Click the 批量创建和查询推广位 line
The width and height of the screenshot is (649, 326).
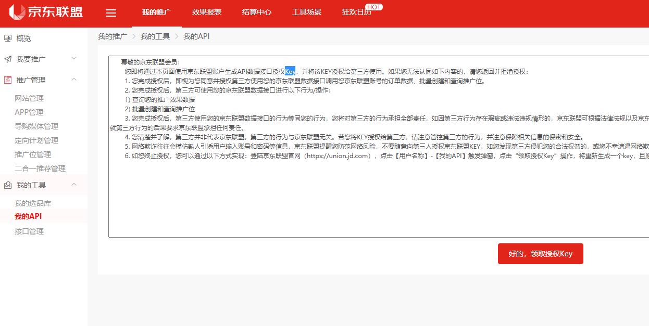coord(160,109)
